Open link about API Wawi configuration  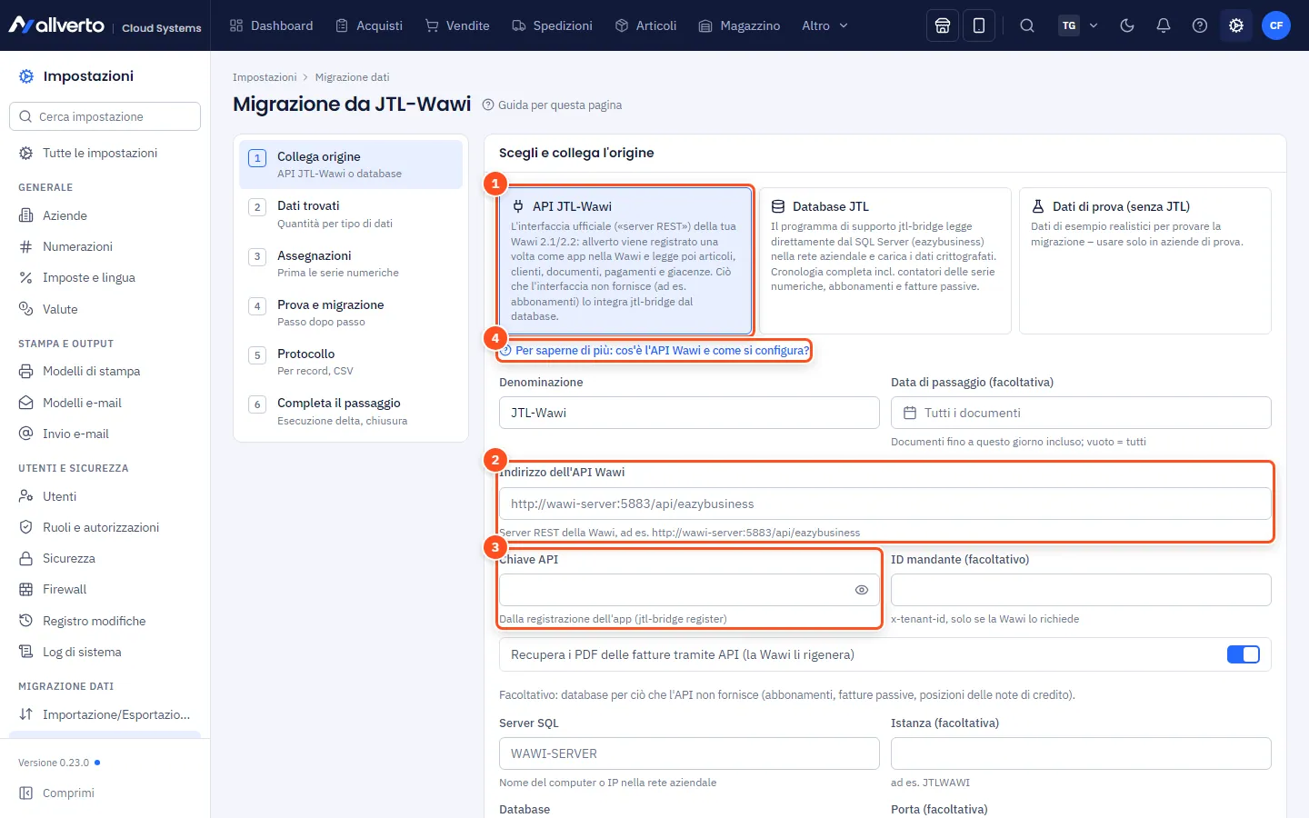654,350
